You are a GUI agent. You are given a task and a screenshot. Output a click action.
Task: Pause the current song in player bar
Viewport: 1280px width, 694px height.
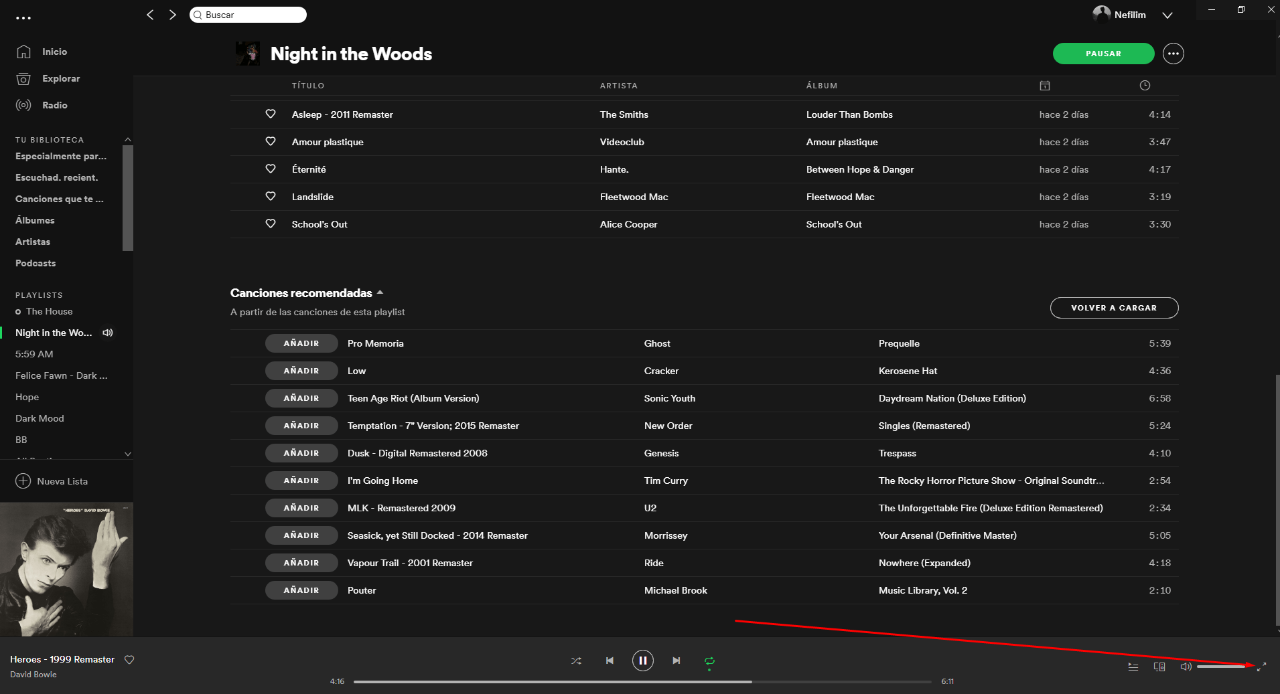(x=642, y=661)
